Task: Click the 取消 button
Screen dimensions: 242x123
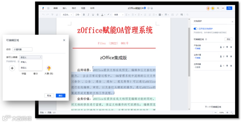Action: [x=49, y=95]
